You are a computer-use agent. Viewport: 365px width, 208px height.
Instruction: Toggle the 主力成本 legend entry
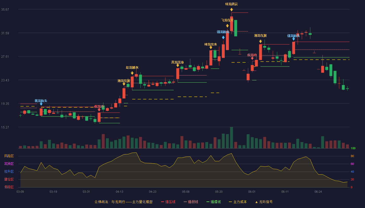coord(238,202)
